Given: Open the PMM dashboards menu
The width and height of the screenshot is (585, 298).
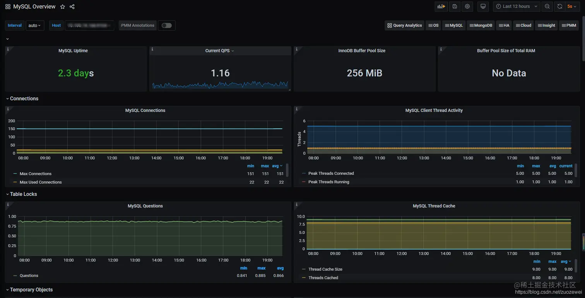Looking at the screenshot, I should [569, 26].
